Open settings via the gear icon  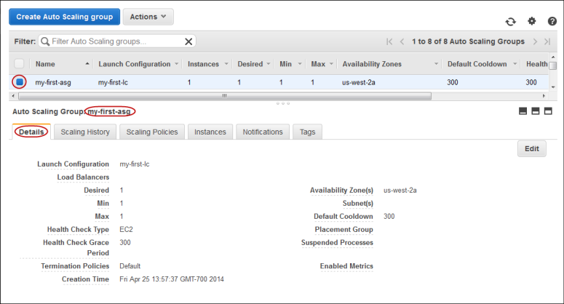tap(532, 22)
